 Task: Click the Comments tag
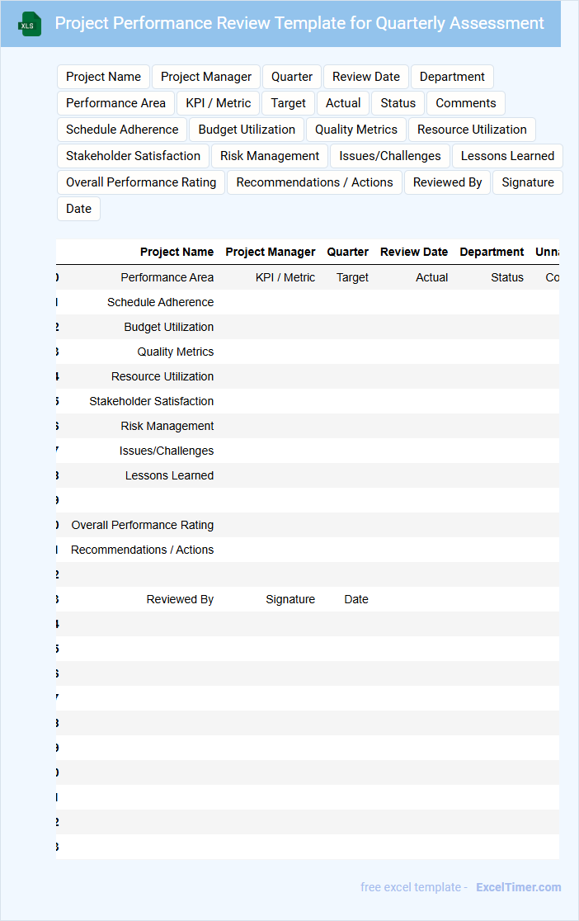click(466, 103)
